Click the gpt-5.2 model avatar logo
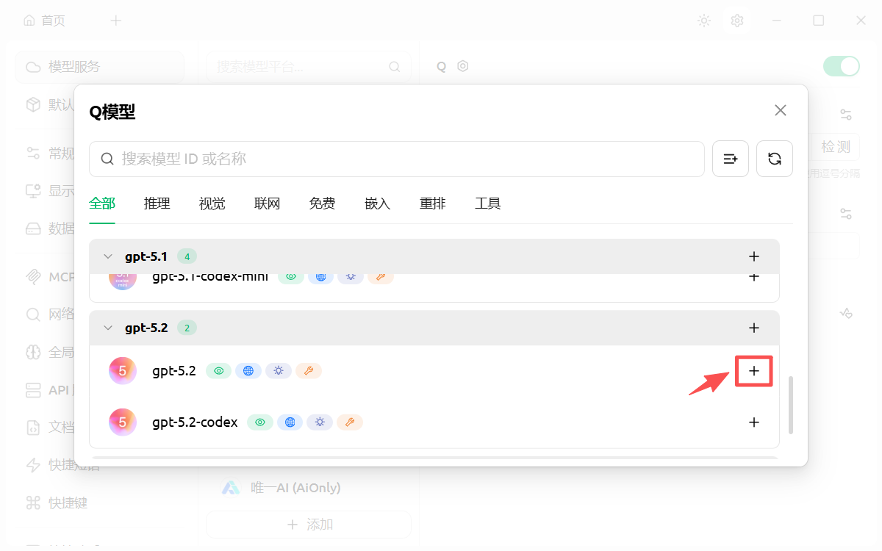The image size is (882, 551). 123,371
